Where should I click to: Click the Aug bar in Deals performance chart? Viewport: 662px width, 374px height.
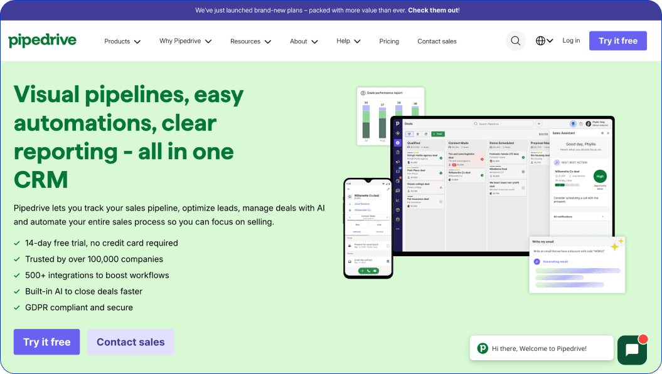383,123
